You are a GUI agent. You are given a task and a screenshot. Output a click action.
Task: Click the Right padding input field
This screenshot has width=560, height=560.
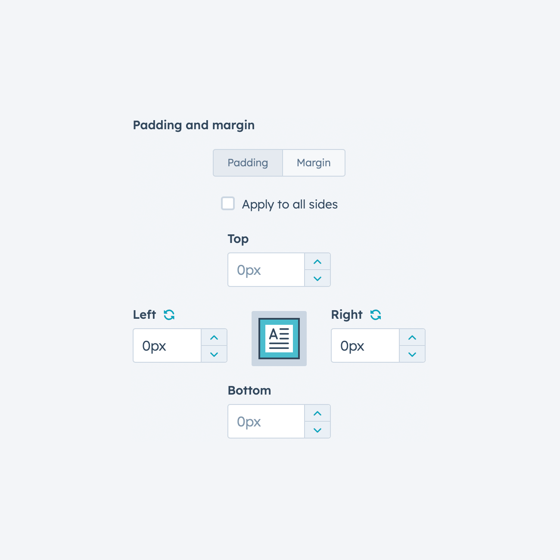[x=365, y=345]
